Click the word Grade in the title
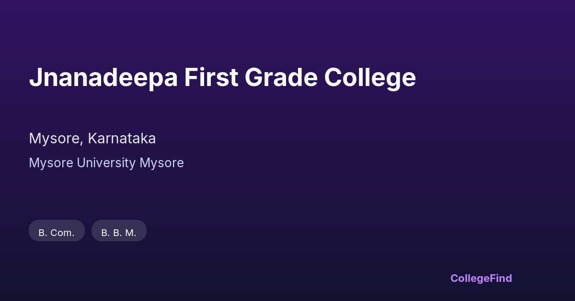Screen dimensions: 575x301 click(281, 77)
